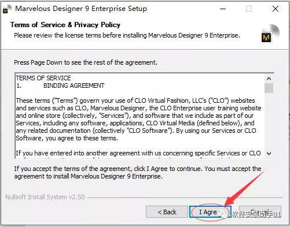Click the window title text in title bar
The width and height of the screenshot is (290, 227).
(x=81, y=9)
